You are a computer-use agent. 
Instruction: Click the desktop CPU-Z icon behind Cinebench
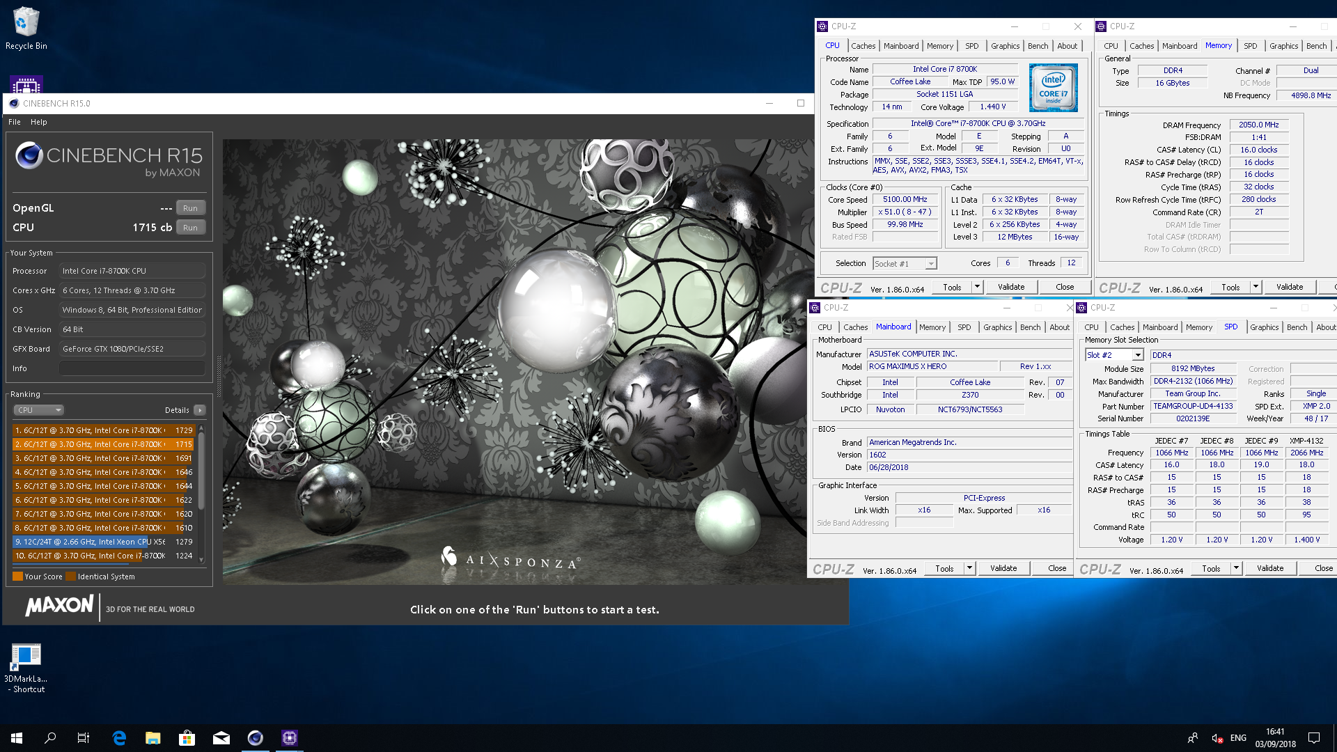click(26, 84)
